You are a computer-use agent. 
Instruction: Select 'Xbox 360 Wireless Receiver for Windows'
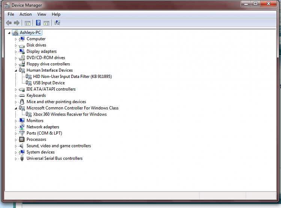click(70, 114)
